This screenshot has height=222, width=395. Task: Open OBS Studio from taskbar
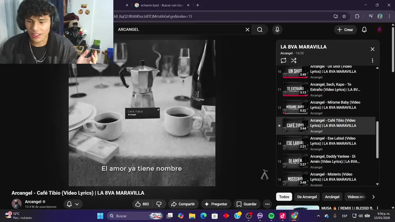[x=249, y=216]
